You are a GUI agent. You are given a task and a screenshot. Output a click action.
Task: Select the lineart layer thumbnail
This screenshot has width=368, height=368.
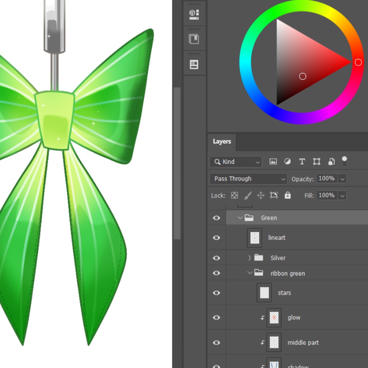255,238
